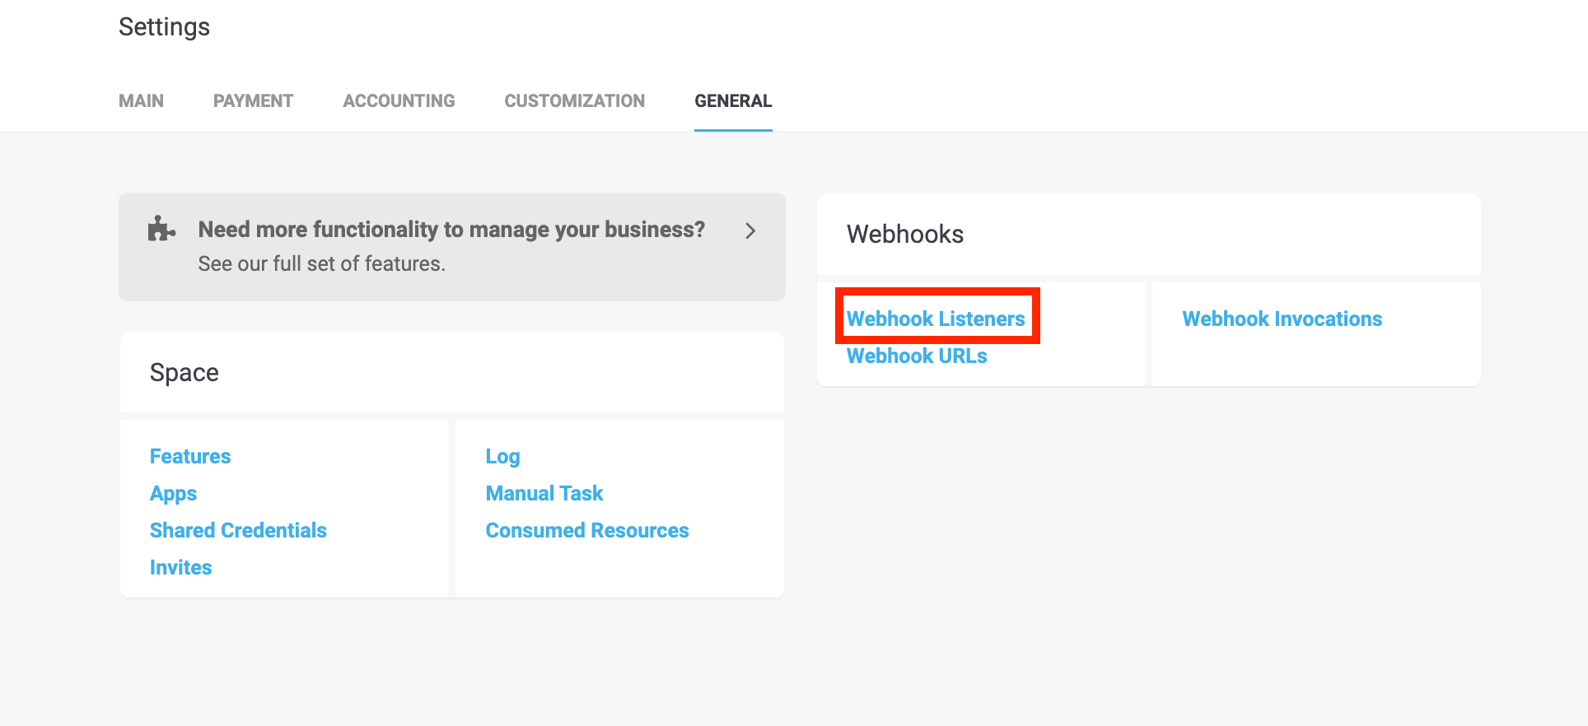Image resolution: width=1588 pixels, height=726 pixels.
Task: View Webhook Invocations
Action: tap(1282, 319)
